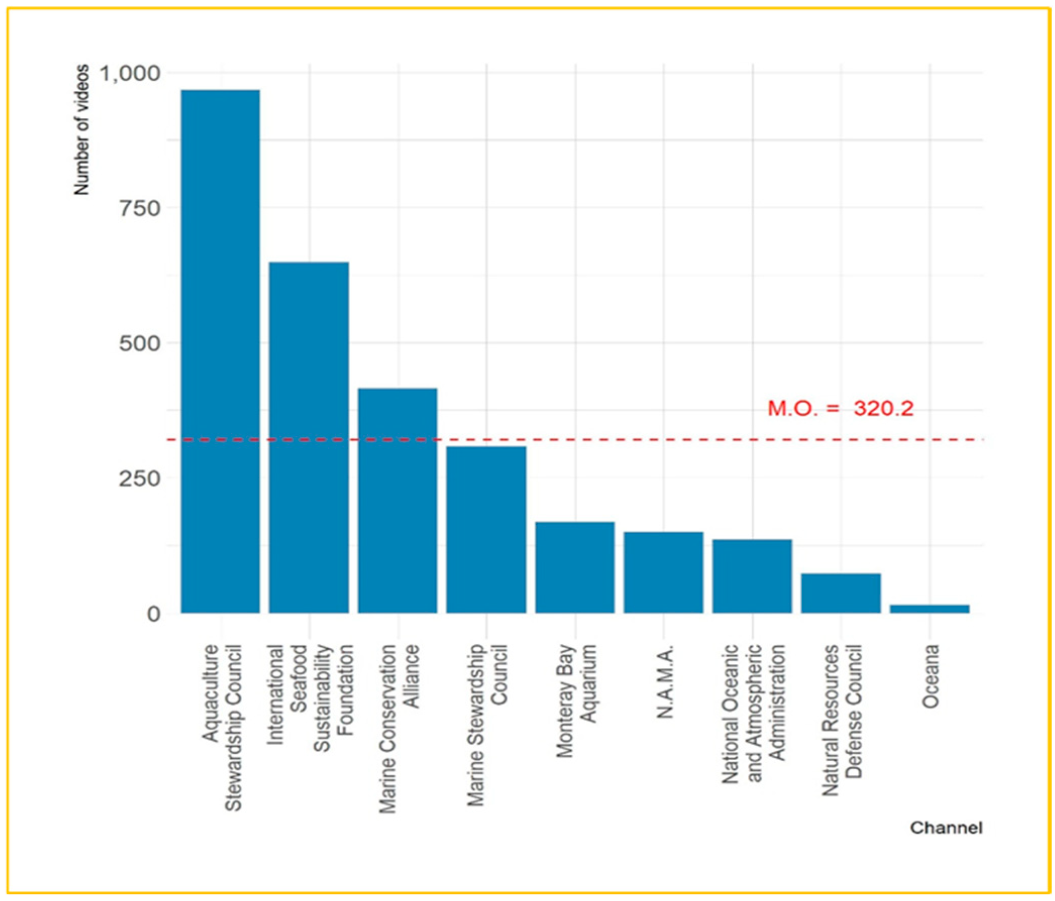Click the Marine Stewardship Council bar
1055x901 pixels.
click(486, 529)
